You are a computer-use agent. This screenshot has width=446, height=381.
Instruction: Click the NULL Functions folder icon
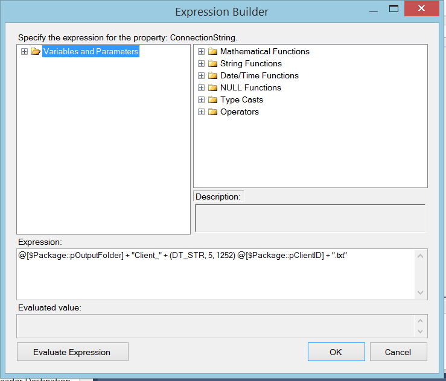(212, 87)
